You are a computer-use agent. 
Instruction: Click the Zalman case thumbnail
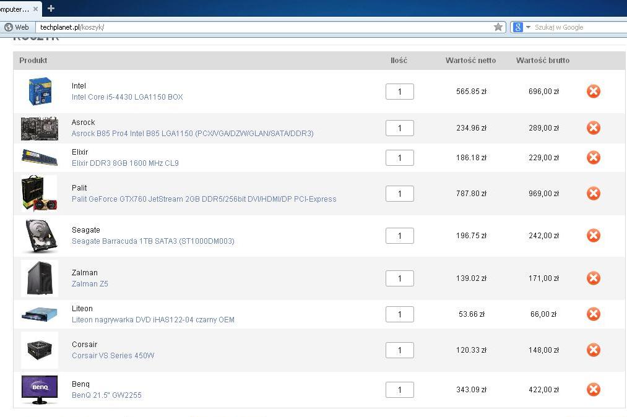coord(40,278)
